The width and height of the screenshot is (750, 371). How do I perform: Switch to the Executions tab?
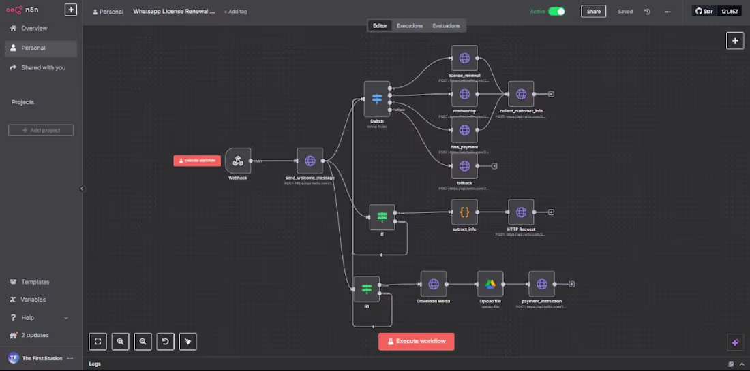pos(410,26)
